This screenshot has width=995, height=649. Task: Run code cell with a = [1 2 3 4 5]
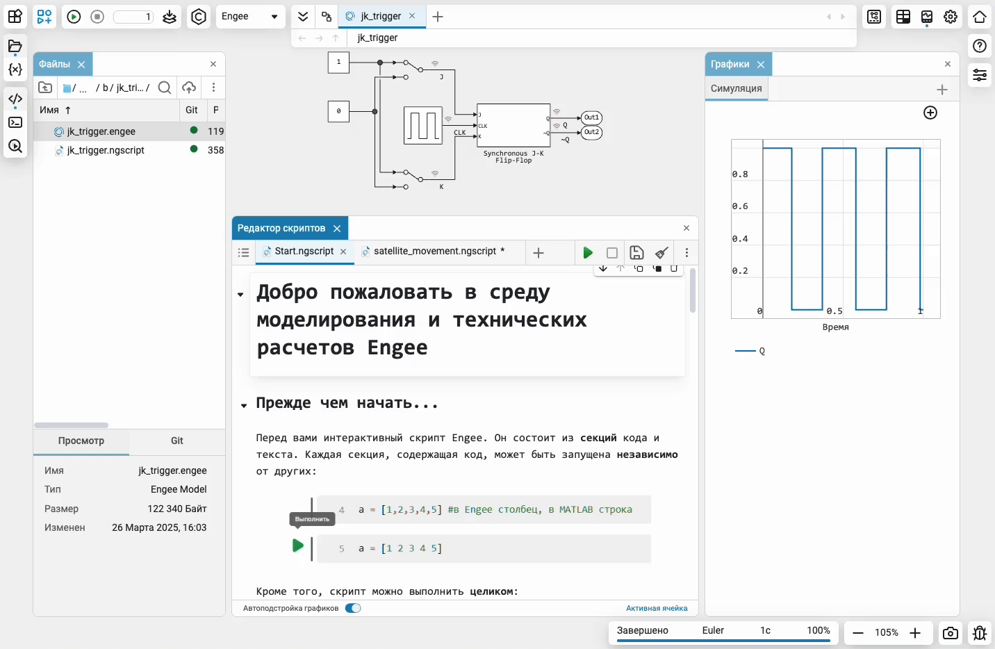pyautogui.click(x=298, y=545)
